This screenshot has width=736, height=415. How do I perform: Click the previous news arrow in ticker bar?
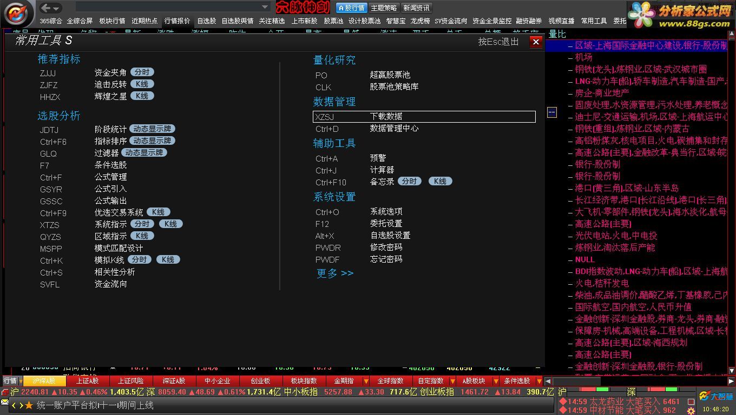[14, 405]
